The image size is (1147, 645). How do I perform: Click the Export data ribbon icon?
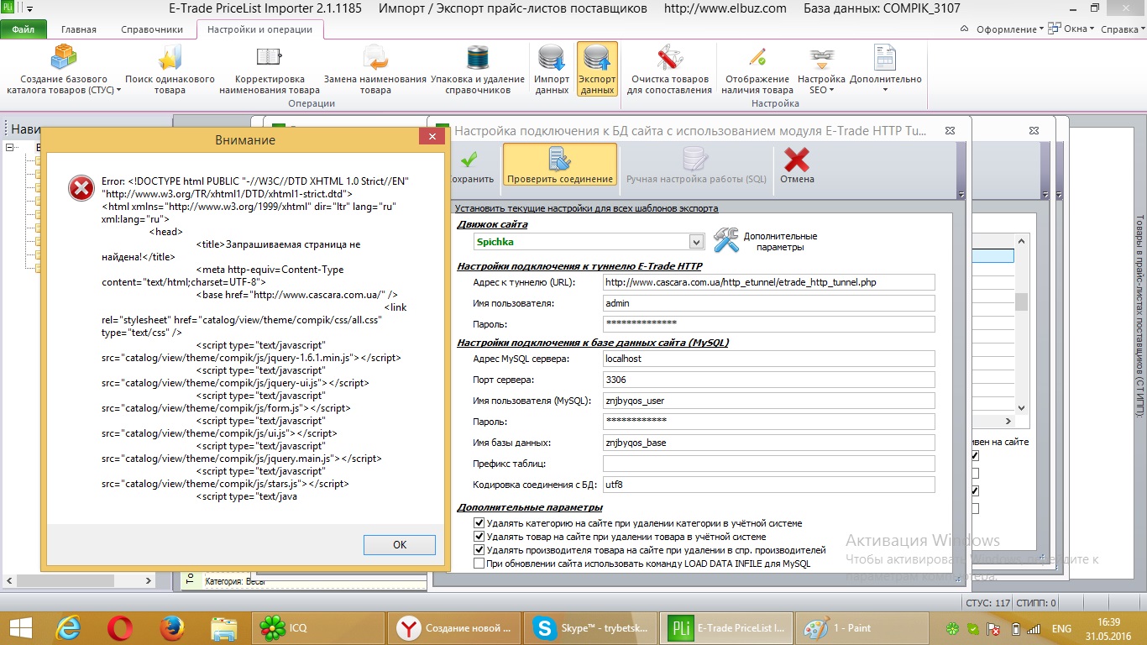pos(597,70)
